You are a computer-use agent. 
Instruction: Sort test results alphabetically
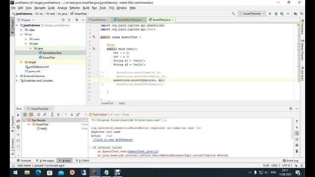click(x=38, y=115)
